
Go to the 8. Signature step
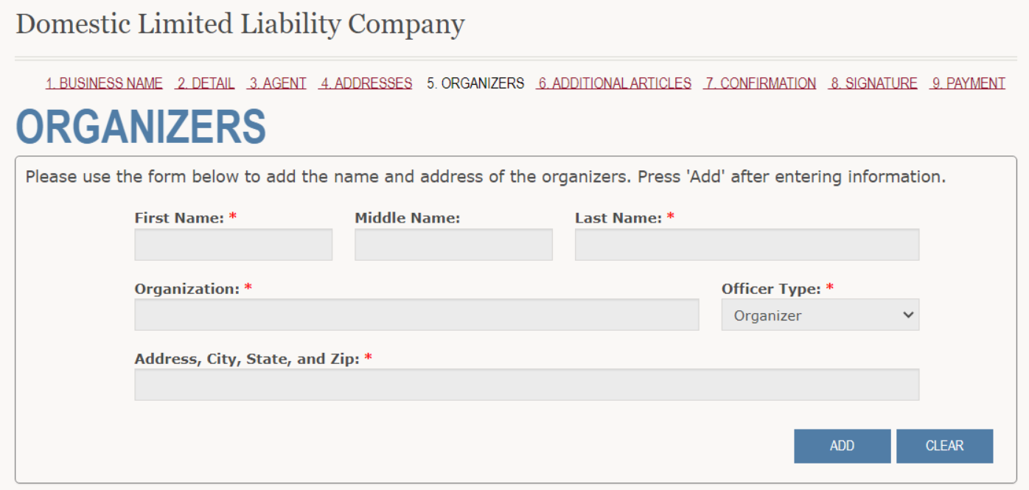click(873, 83)
